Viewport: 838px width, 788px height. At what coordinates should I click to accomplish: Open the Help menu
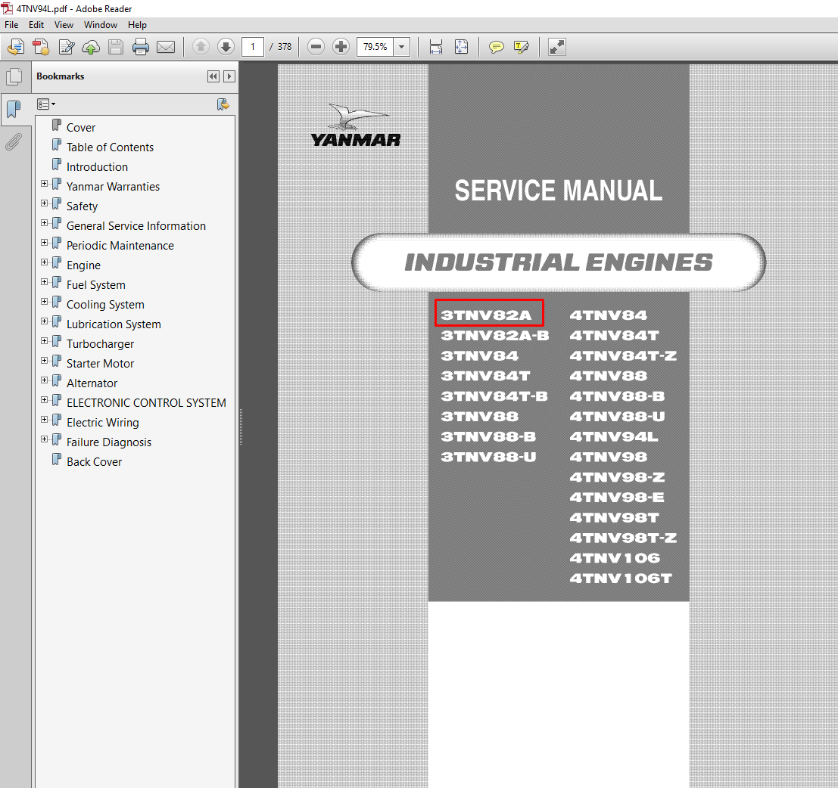click(x=137, y=25)
